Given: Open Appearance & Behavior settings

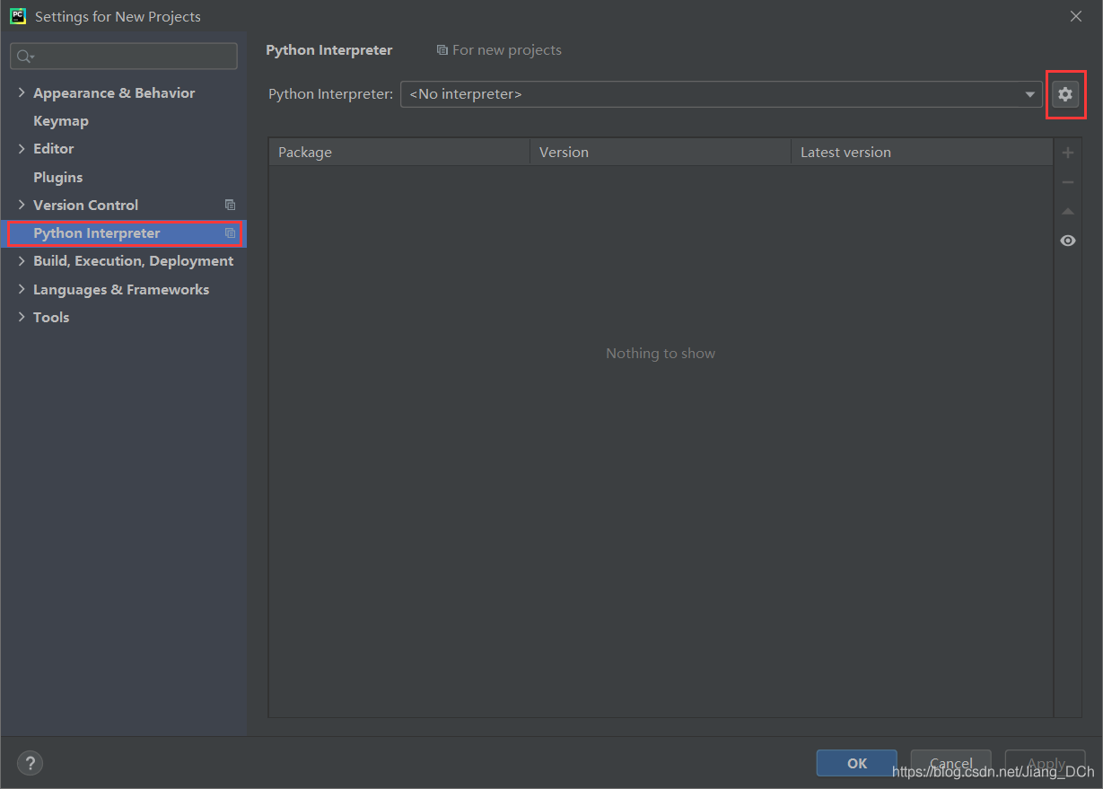Looking at the screenshot, I should pyautogui.click(x=114, y=92).
